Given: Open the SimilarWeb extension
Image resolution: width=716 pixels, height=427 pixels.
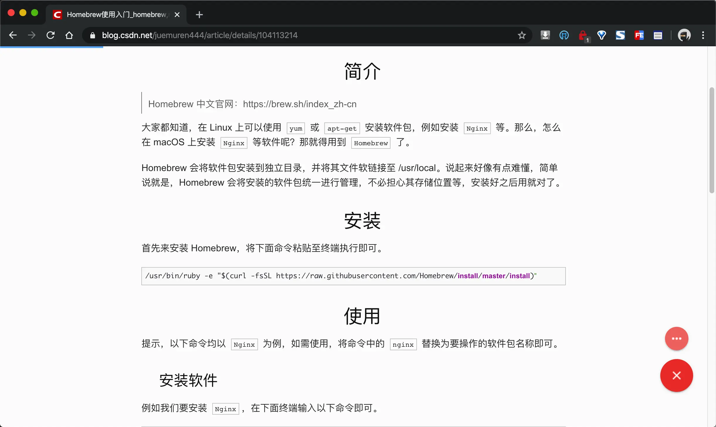Looking at the screenshot, I should [621, 35].
